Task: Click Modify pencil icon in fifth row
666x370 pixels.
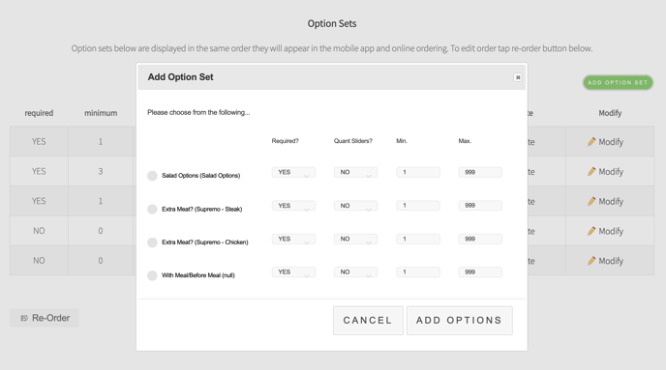Action: tap(591, 261)
